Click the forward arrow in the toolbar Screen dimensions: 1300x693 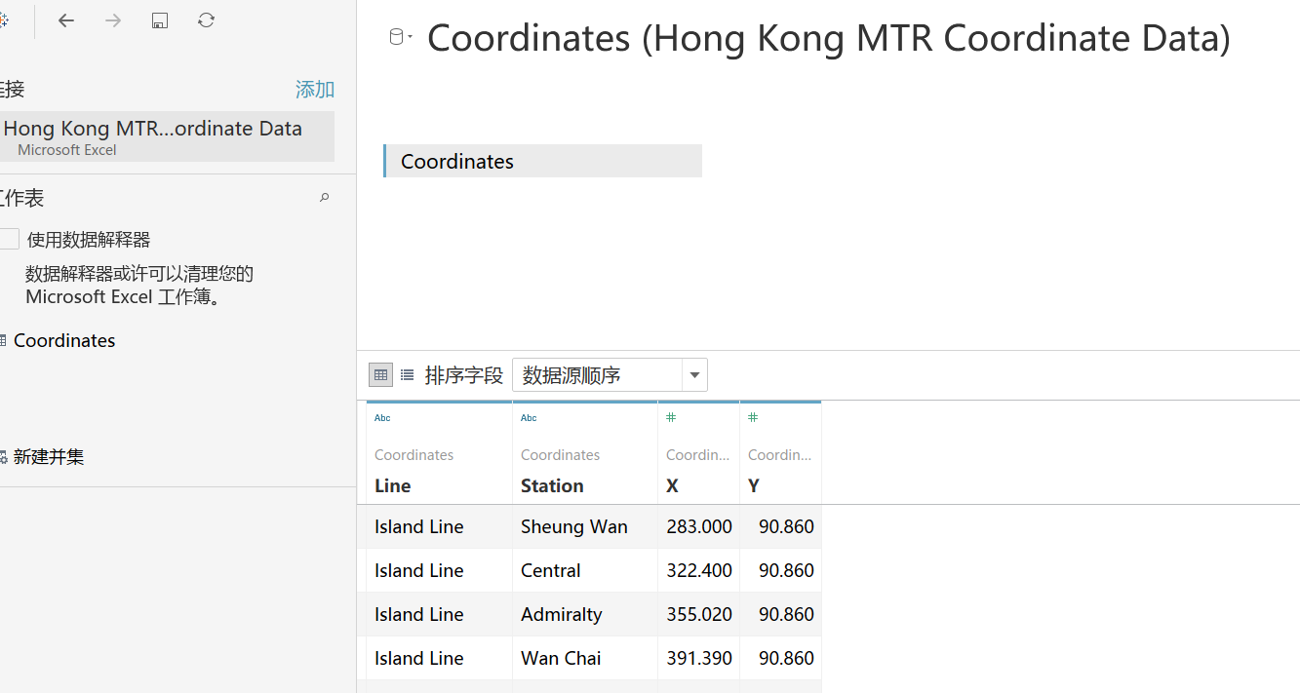[113, 20]
